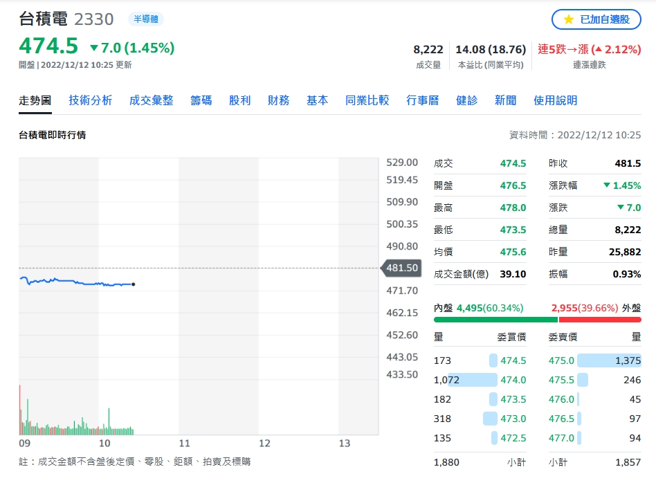Image resolution: width=656 pixels, height=485 pixels.
Task: Click the 外盤 2,955(39.66%) label
Action: point(596,308)
